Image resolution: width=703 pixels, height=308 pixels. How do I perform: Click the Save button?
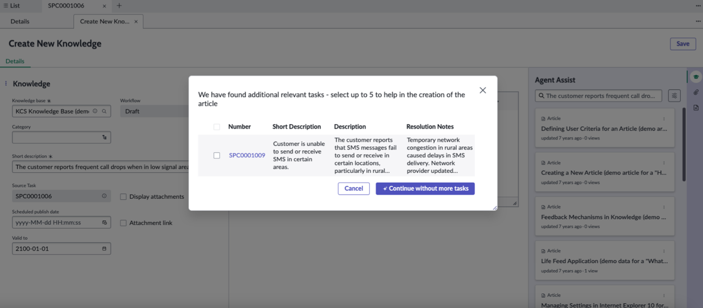point(683,44)
